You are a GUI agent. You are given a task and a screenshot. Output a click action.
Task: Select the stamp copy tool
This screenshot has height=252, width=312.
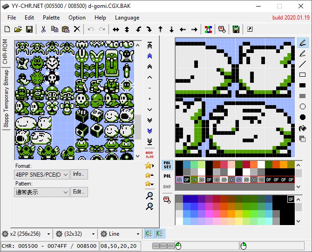(302, 139)
